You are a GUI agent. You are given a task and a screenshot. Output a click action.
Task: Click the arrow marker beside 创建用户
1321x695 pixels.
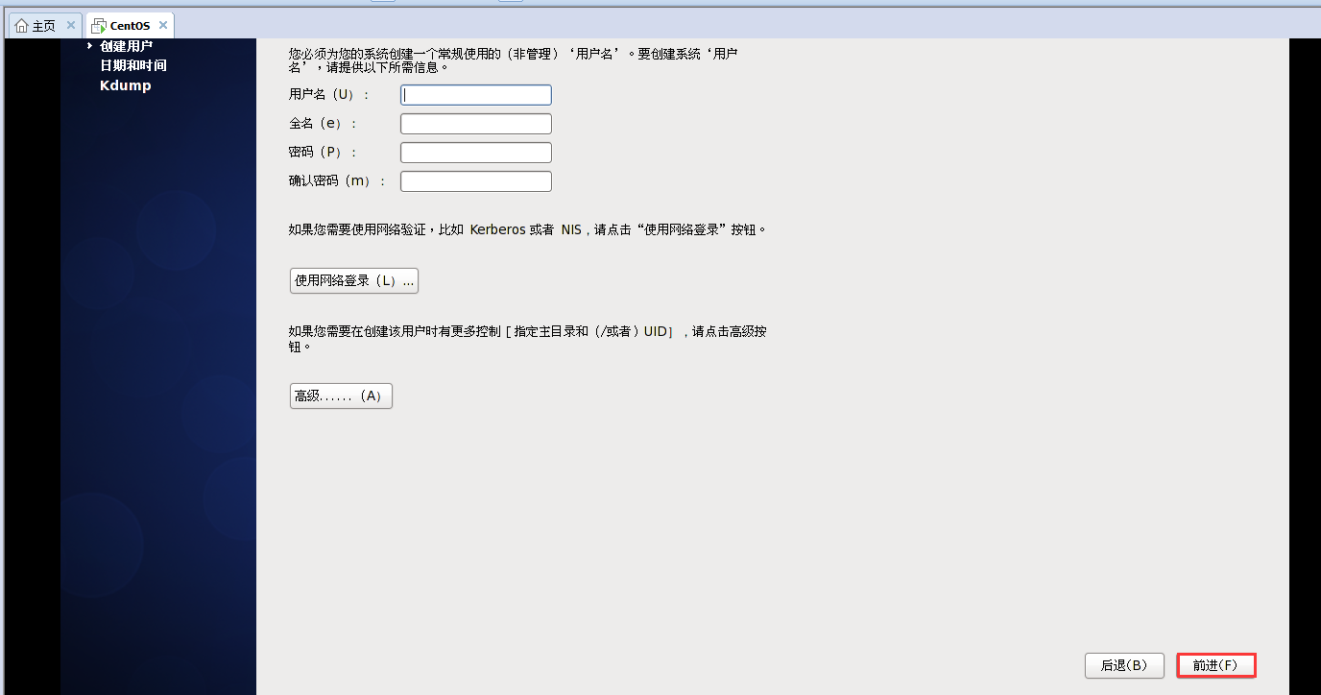[90, 46]
